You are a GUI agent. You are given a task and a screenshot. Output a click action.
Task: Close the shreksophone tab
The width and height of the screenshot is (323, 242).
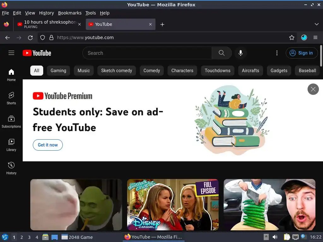coord(79,24)
